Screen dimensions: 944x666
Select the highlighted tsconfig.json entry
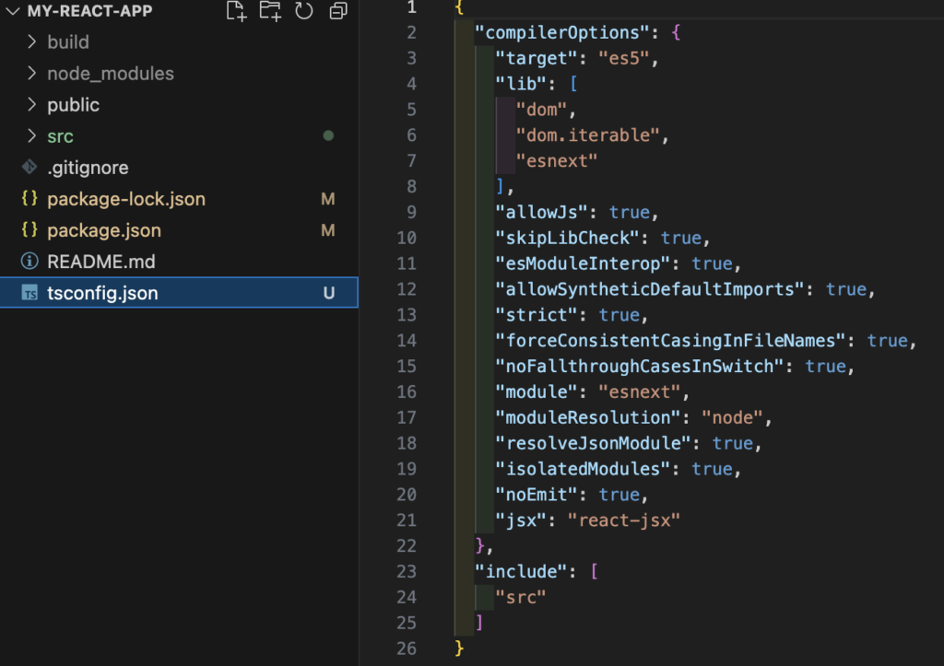pyautogui.click(x=101, y=292)
